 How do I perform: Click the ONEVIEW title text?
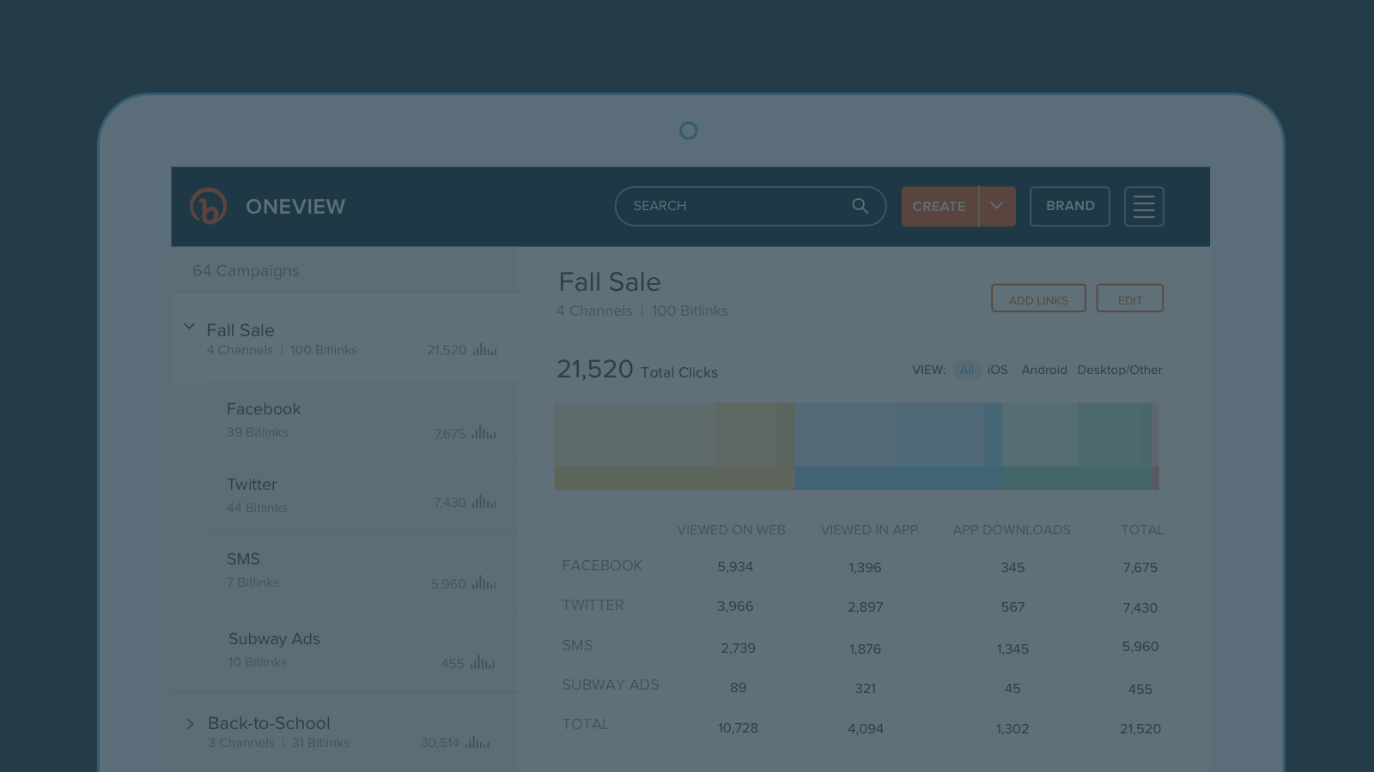click(x=295, y=207)
